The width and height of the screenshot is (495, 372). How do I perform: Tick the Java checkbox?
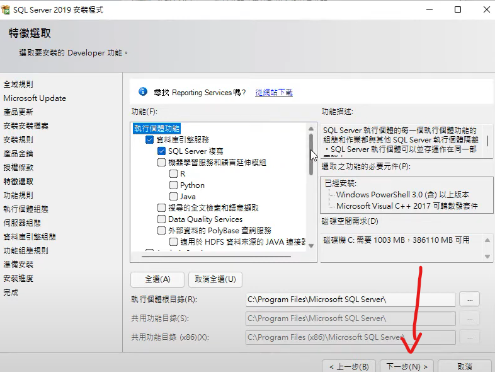pyautogui.click(x=173, y=197)
